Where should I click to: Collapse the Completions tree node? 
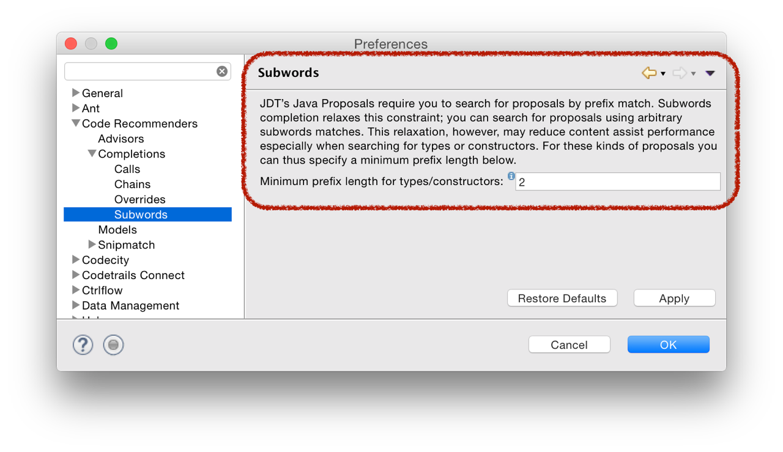click(92, 154)
